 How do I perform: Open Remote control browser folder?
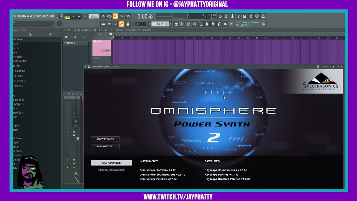tap(20, 61)
